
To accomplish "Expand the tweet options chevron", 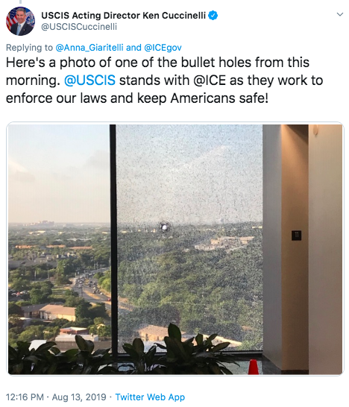I will [340, 14].
